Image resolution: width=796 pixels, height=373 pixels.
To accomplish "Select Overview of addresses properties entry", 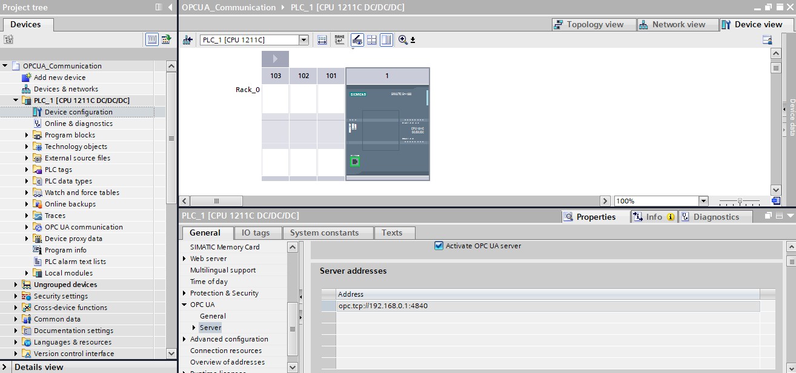I will (x=227, y=362).
